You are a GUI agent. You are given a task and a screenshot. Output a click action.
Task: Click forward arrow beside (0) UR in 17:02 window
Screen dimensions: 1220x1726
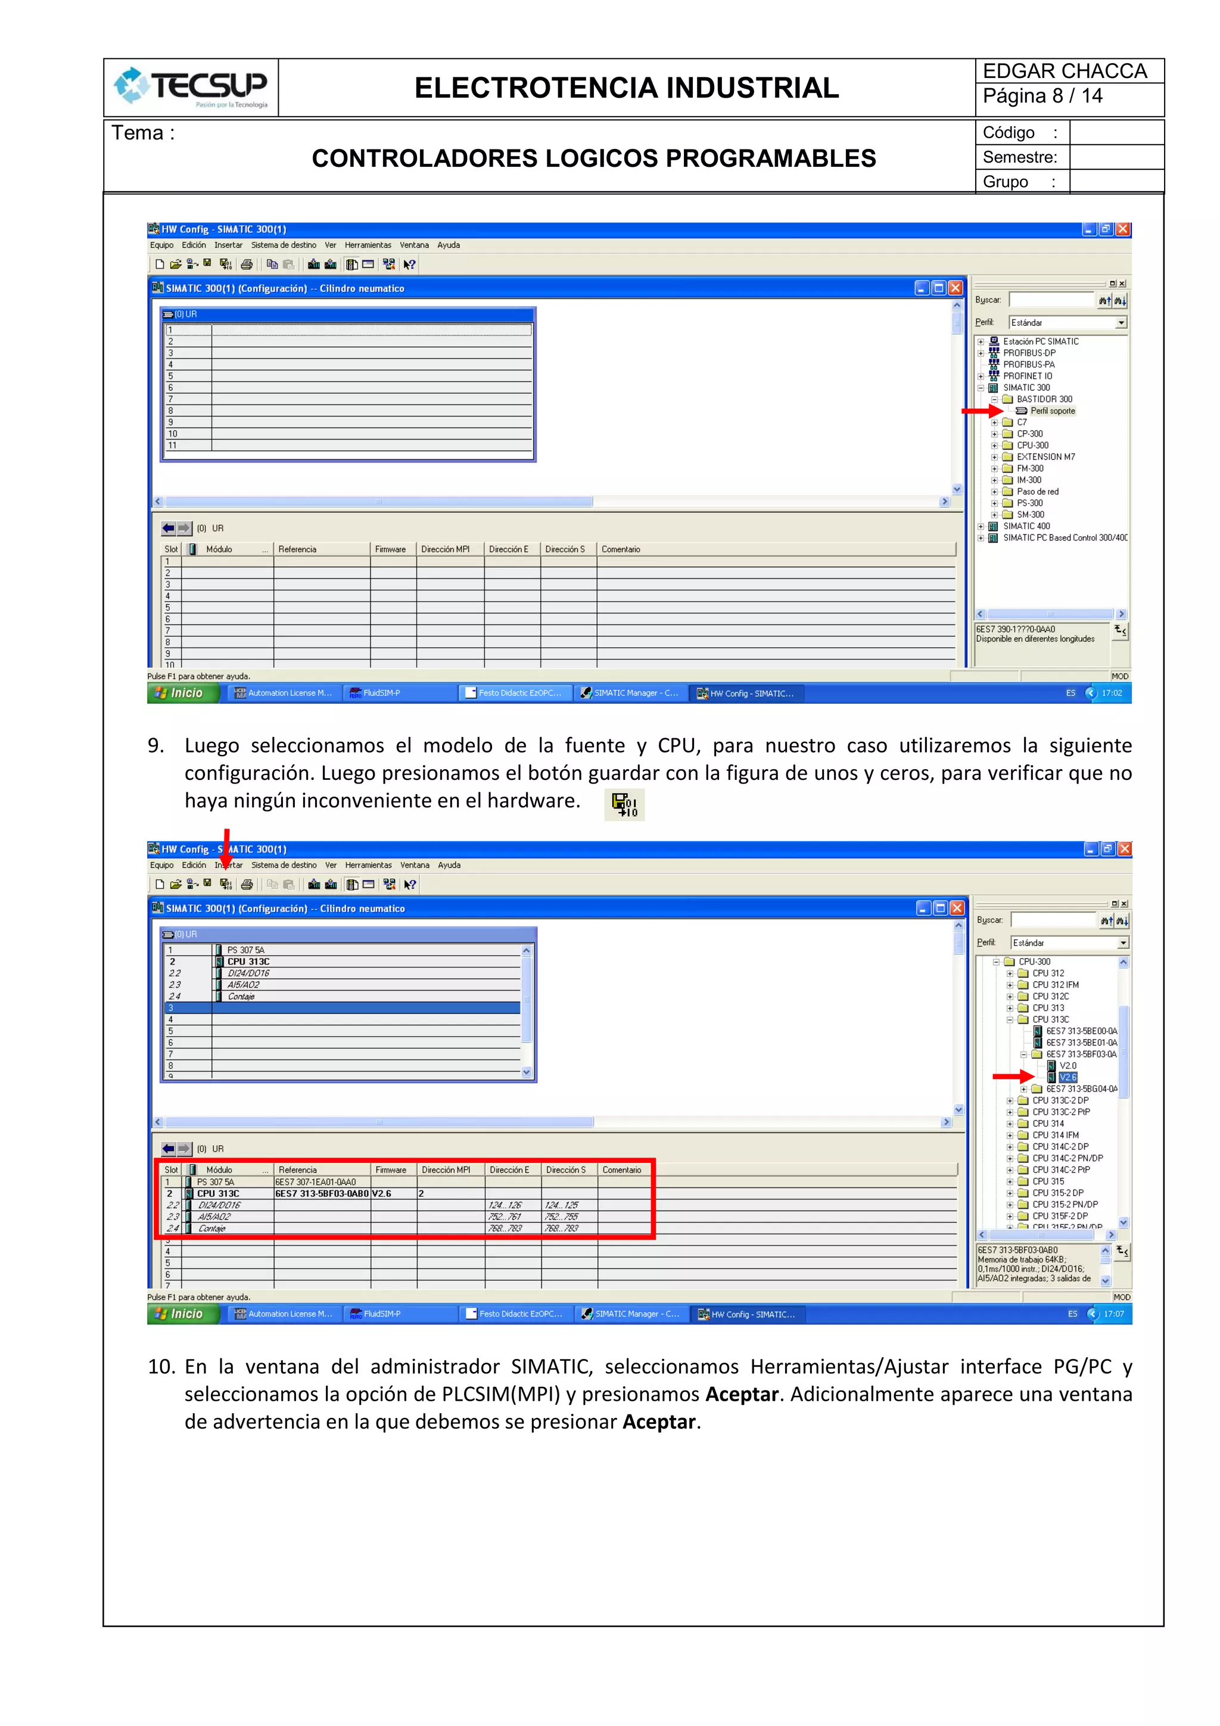(184, 528)
